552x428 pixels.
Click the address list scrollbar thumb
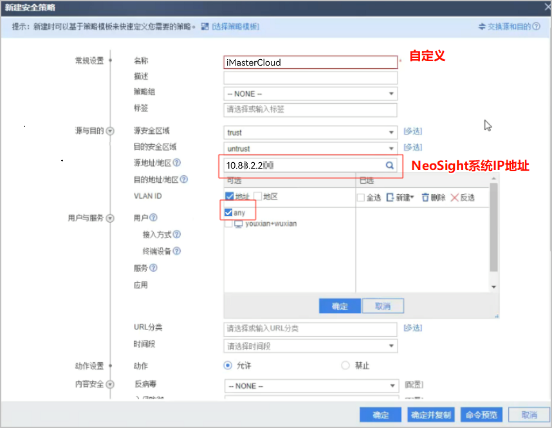click(493, 227)
